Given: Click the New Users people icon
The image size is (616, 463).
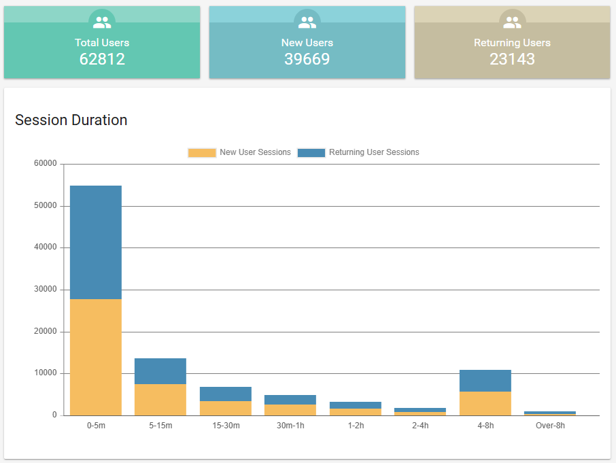Looking at the screenshot, I should coord(307,22).
